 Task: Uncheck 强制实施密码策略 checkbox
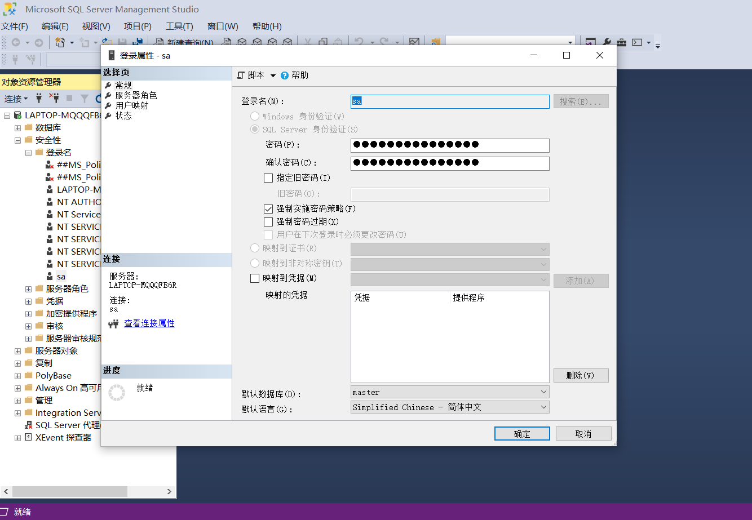click(268, 209)
